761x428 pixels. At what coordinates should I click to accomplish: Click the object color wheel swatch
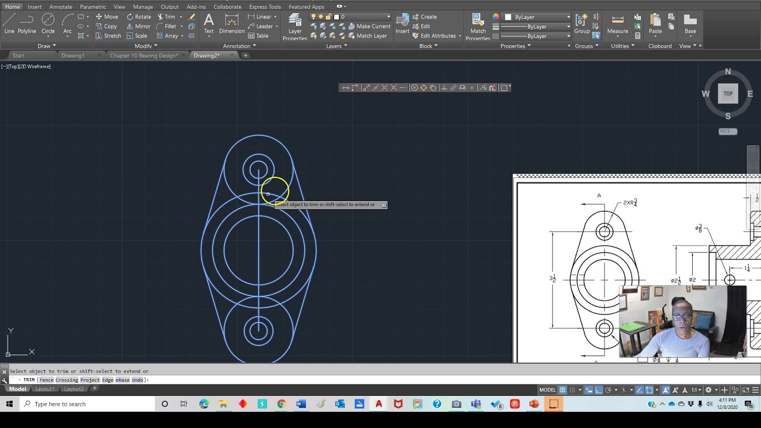[495, 17]
